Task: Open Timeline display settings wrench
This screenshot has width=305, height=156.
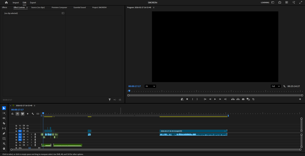Action: point(33,114)
